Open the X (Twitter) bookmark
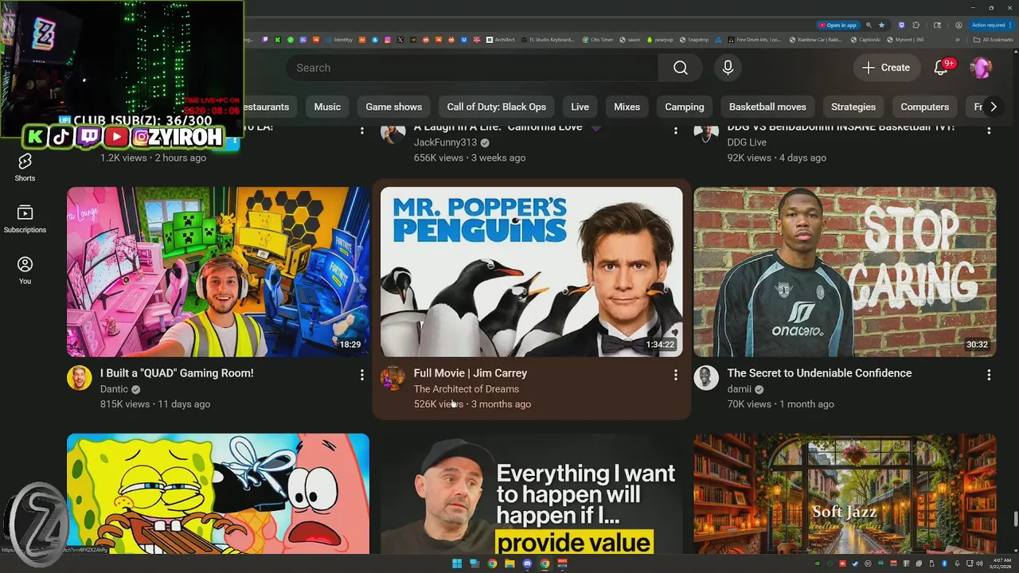 [x=400, y=40]
